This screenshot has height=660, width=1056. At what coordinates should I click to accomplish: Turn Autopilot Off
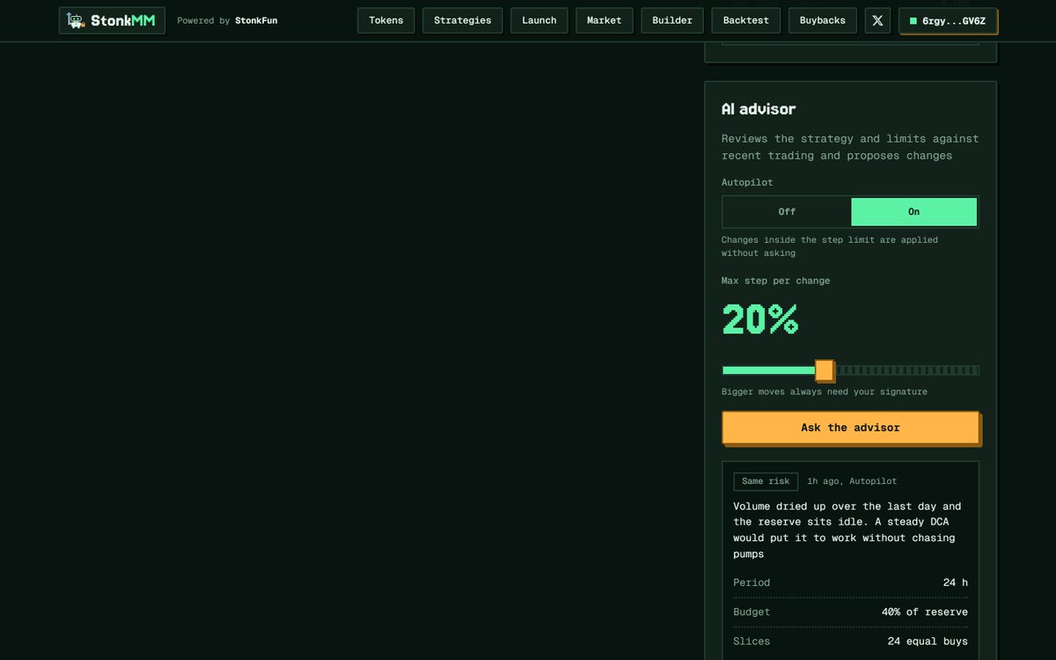[787, 212]
